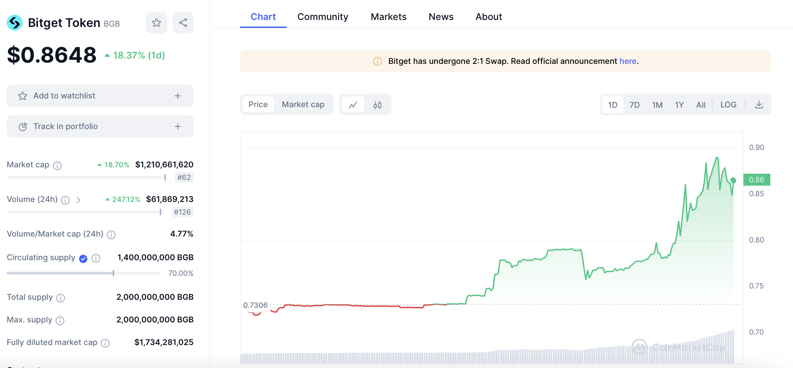The height and width of the screenshot is (368, 793).
Task: Click the circulating supply progress bar
Action: (83, 273)
